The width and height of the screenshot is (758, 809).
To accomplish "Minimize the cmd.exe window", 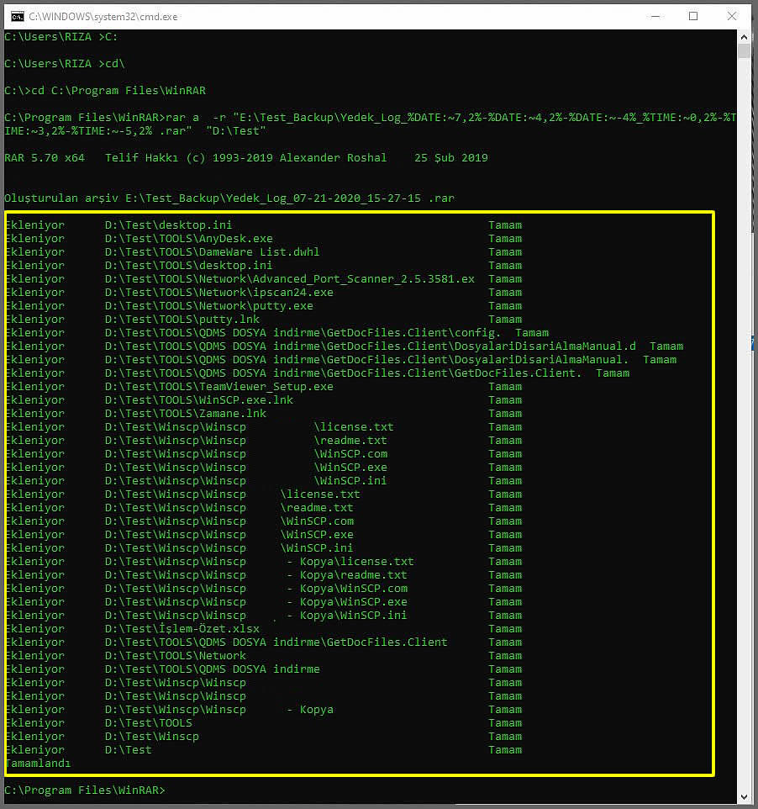I will (655, 17).
